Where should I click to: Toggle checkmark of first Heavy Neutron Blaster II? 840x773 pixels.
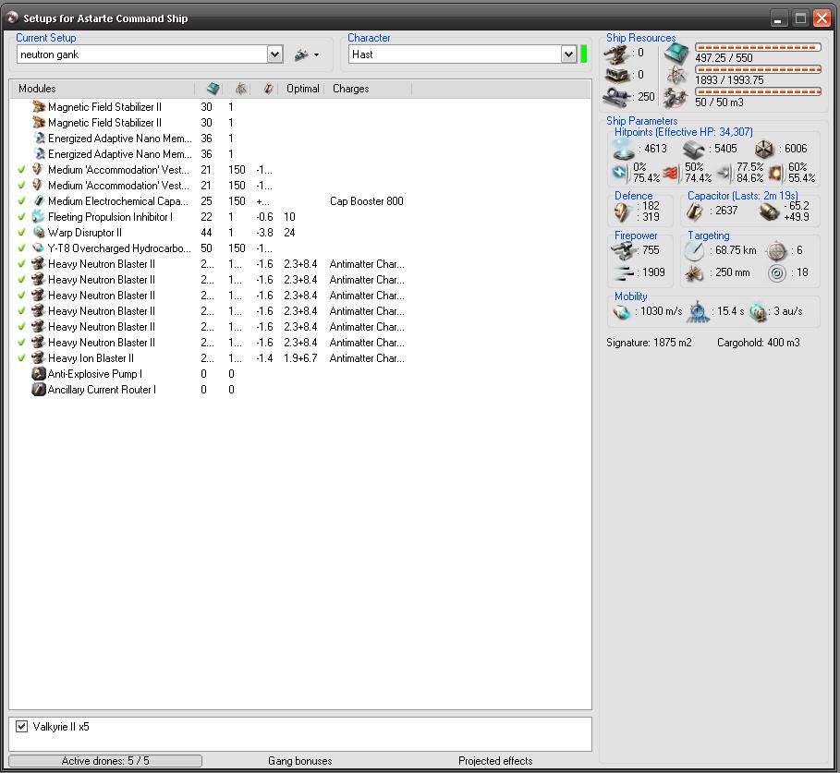tap(21, 264)
